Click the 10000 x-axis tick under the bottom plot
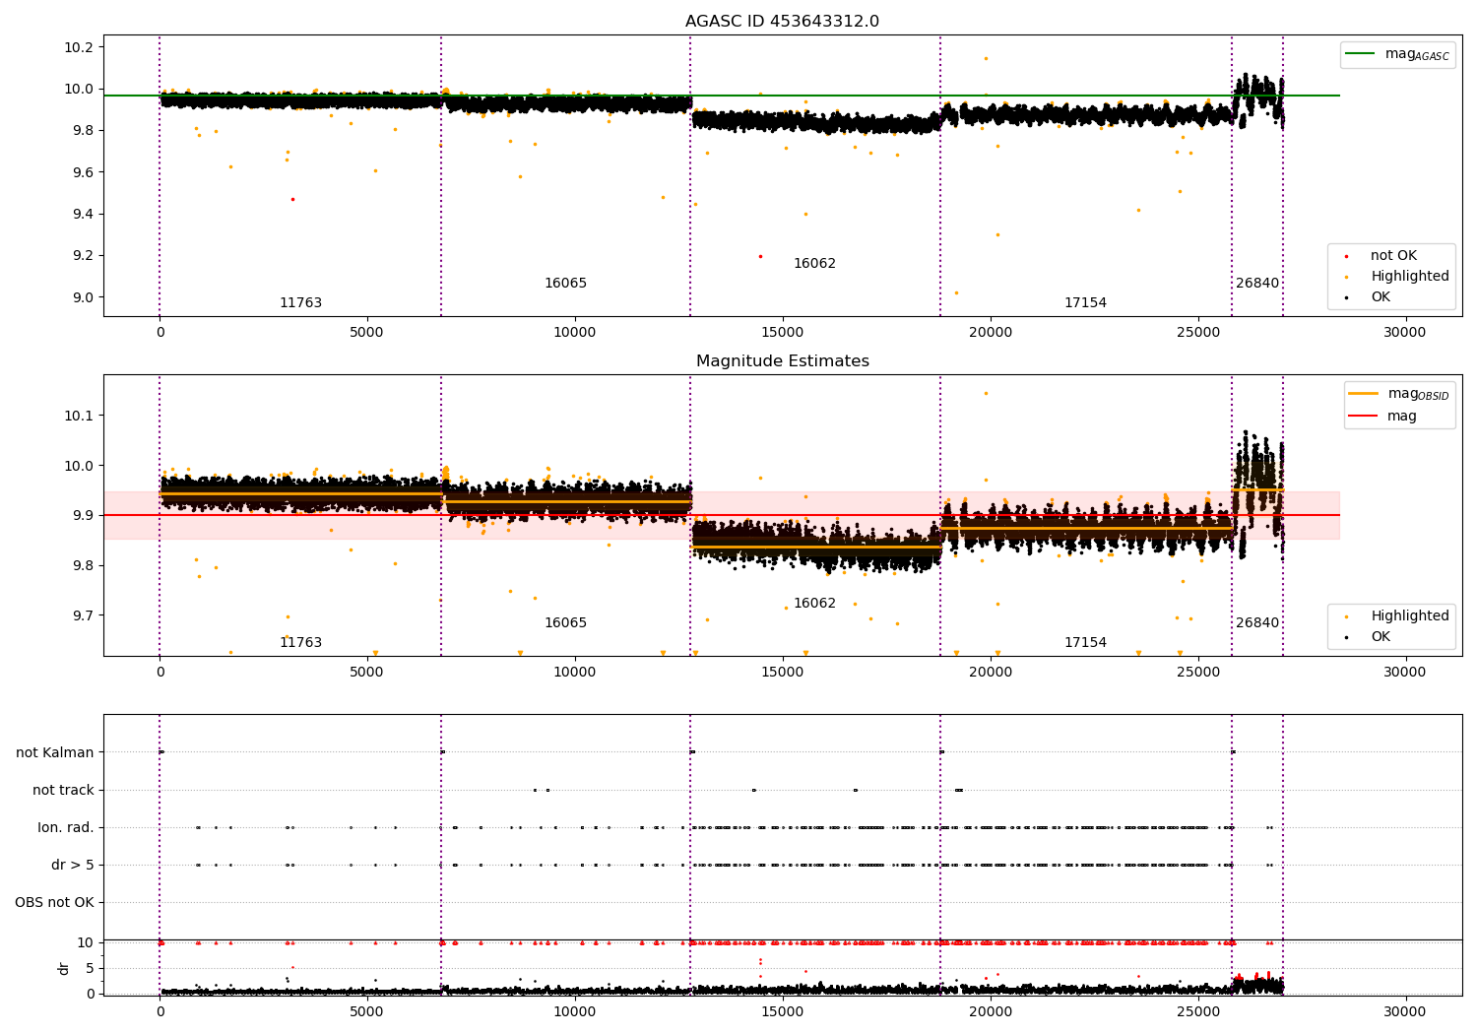The height and width of the screenshot is (1034, 1477). pyautogui.click(x=575, y=1011)
